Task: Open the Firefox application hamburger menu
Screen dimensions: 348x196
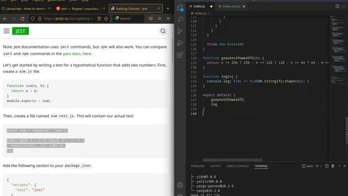Action: pyautogui.click(x=168, y=19)
